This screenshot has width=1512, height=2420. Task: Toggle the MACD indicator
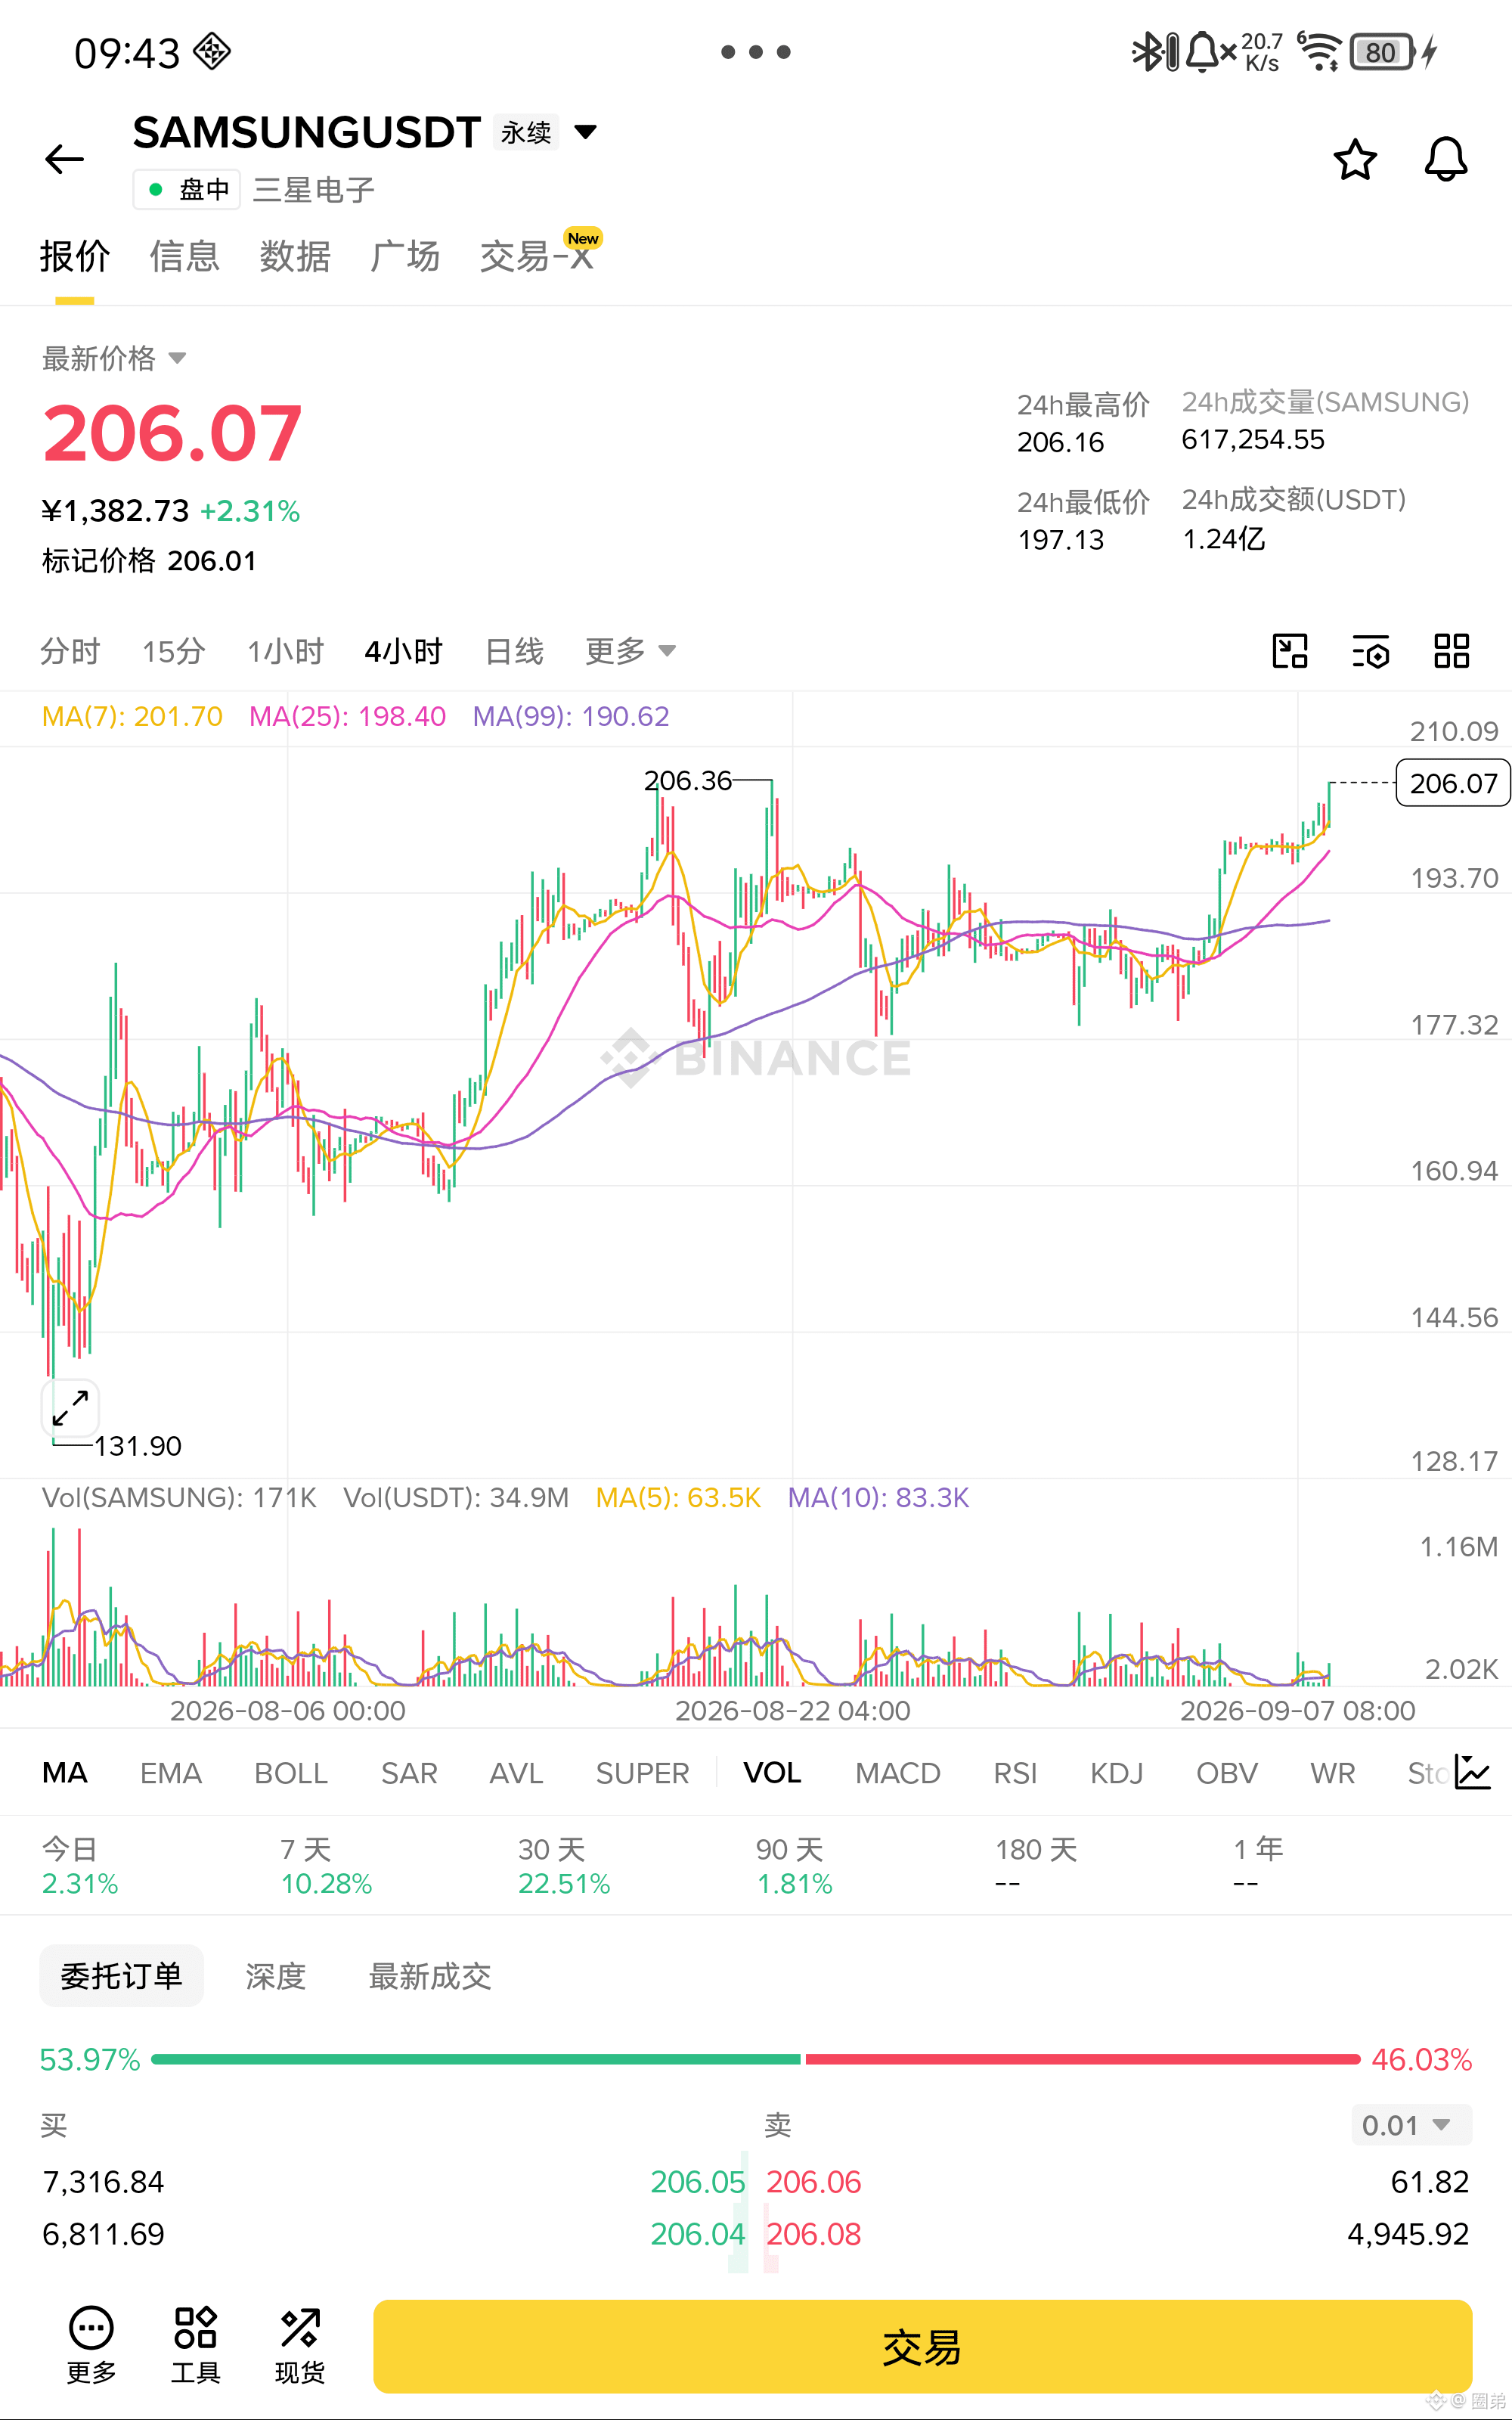(897, 1773)
